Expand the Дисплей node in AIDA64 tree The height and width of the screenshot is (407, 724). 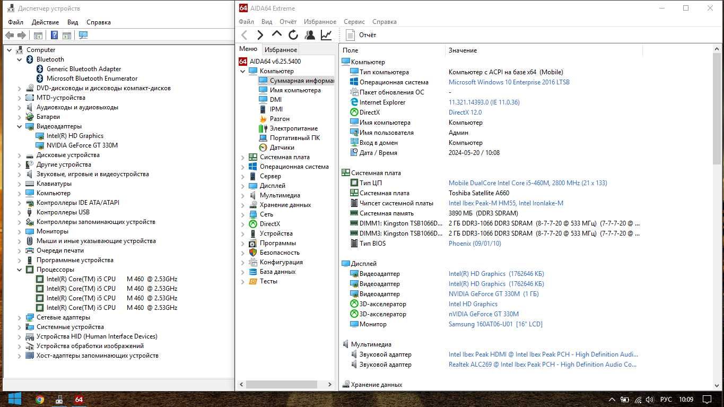coord(243,186)
